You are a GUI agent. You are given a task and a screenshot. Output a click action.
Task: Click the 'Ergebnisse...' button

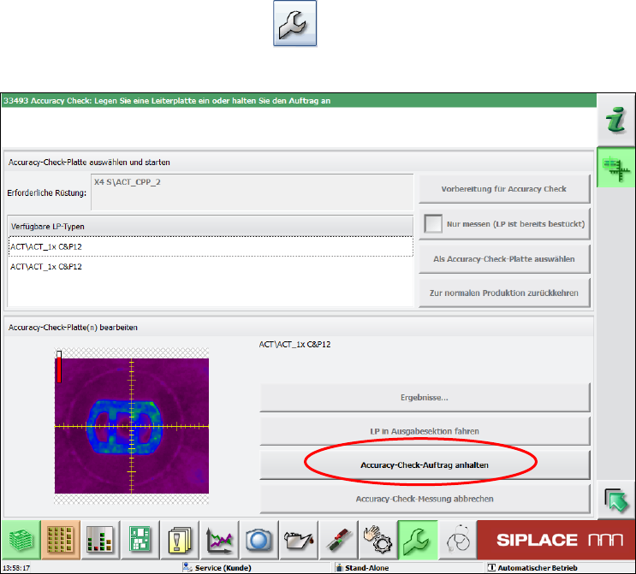(425, 398)
